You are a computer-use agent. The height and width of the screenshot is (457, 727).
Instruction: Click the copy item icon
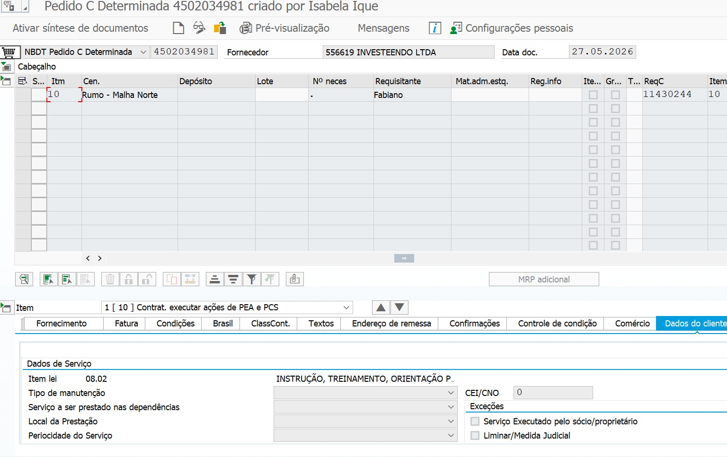coord(172,279)
